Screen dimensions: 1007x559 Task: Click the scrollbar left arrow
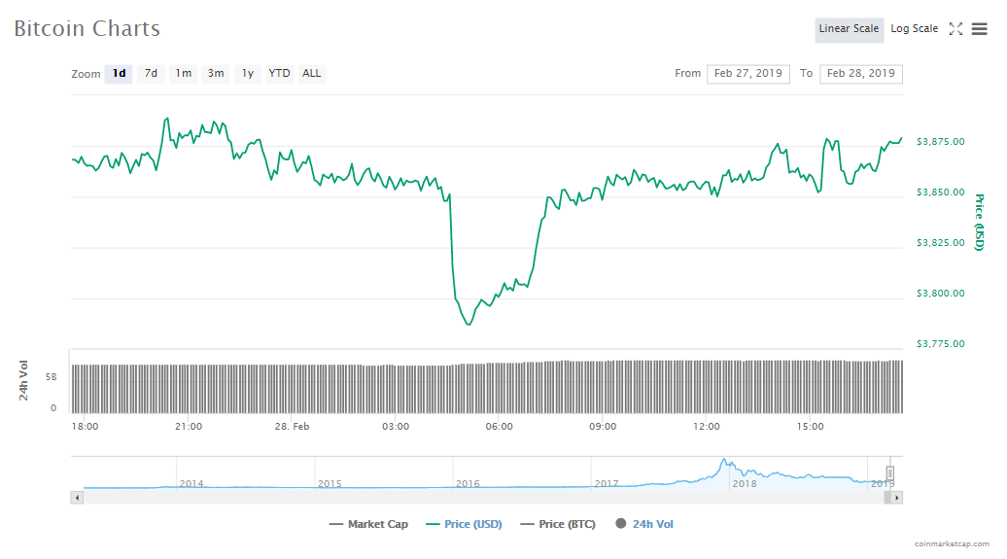coord(78,497)
